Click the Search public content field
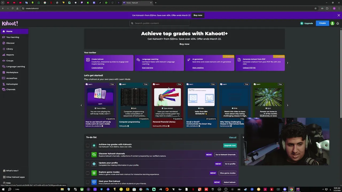Viewport: 342px width, 192px height. 160,23
